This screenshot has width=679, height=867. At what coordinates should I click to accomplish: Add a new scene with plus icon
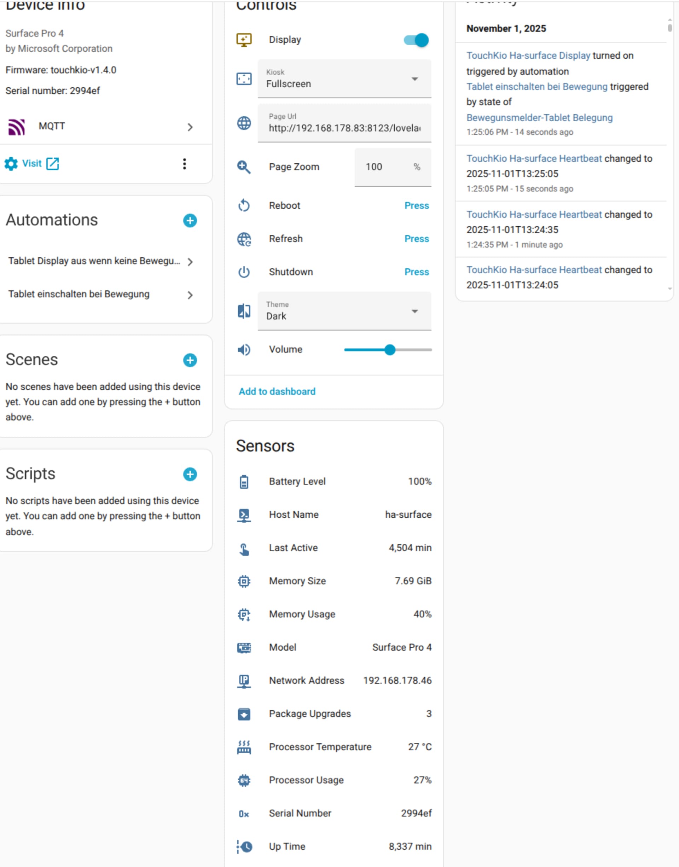(190, 360)
